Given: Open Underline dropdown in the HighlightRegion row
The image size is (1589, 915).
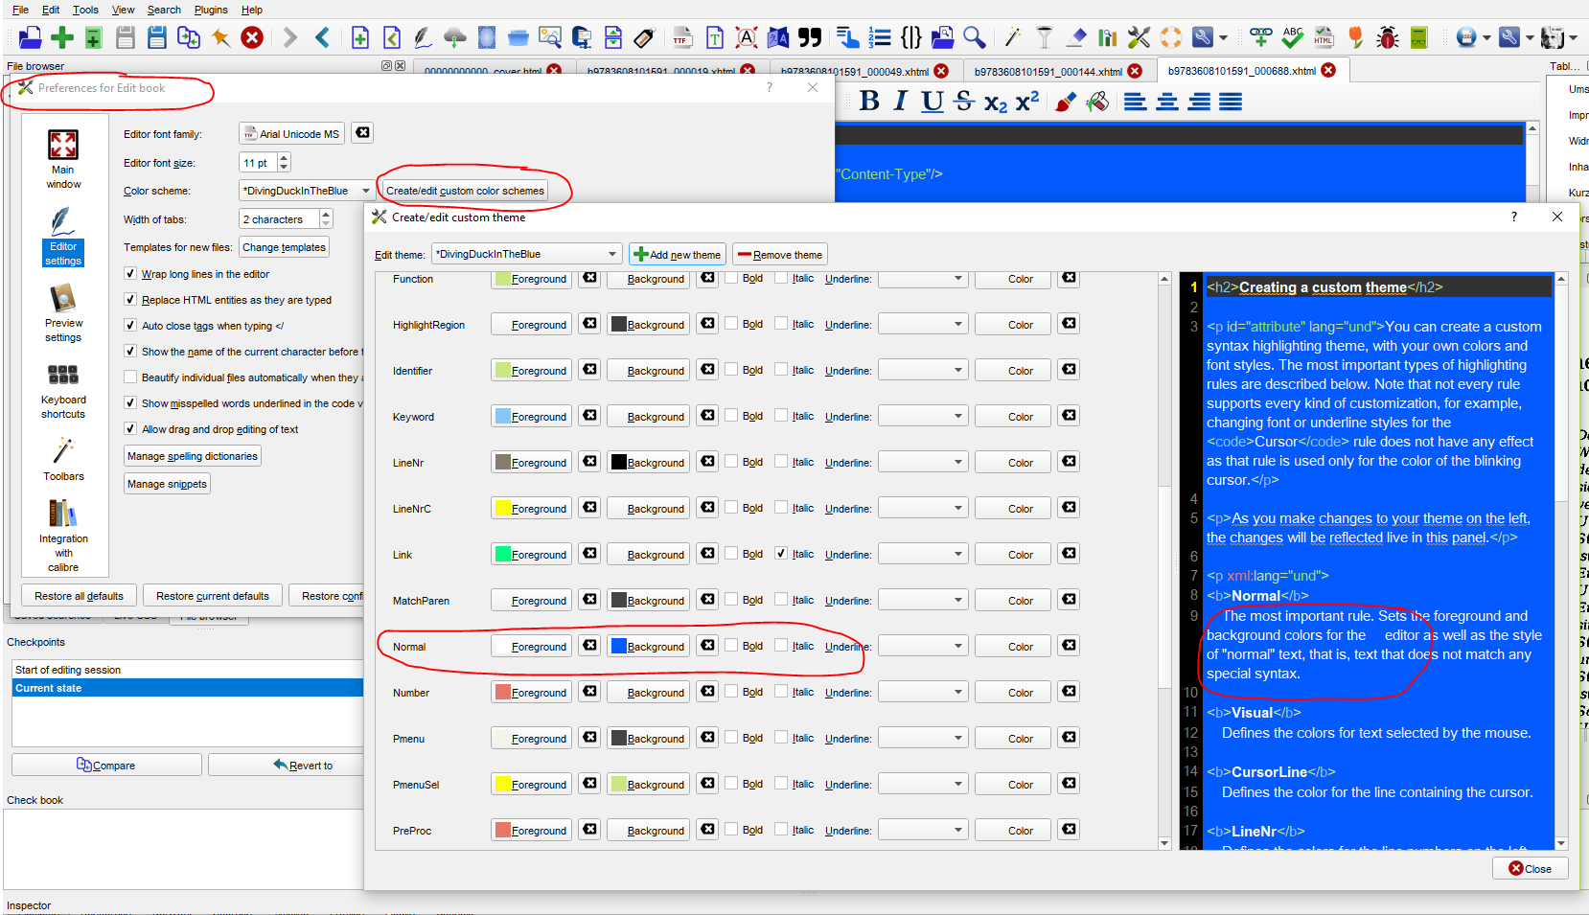Looking at the screenshot, I should click(923, 325).
